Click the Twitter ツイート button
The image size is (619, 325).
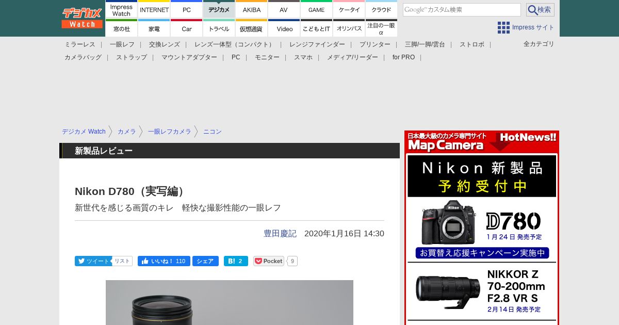point(93,261)
